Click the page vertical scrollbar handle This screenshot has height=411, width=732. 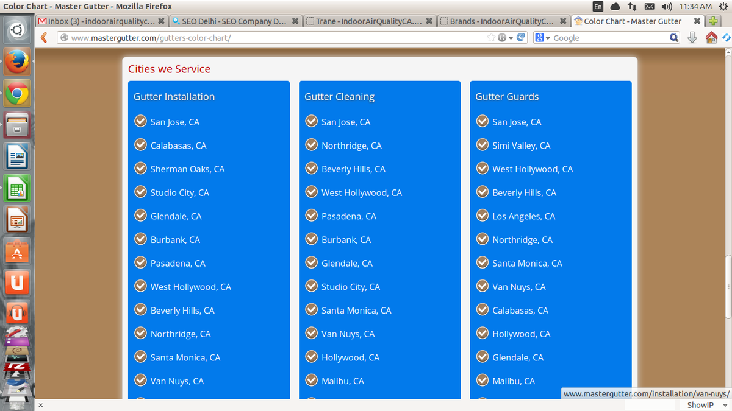(727, 286)
